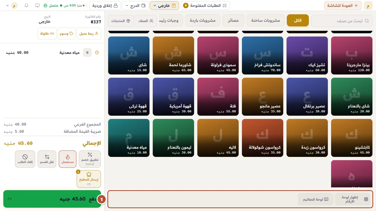Assign a table via طاولة button
Image resolution: width=376 pixels, height=211 pixels.
[47, 34]
